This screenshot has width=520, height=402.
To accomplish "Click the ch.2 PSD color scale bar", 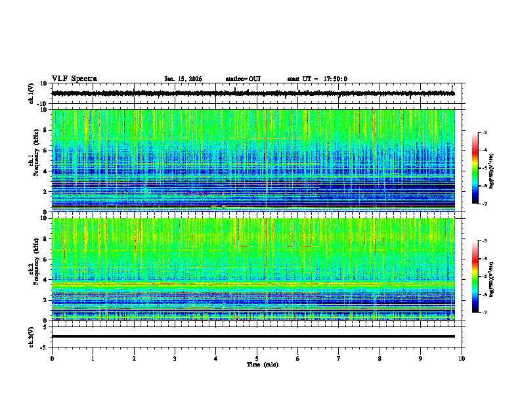I will pos(475,277).
